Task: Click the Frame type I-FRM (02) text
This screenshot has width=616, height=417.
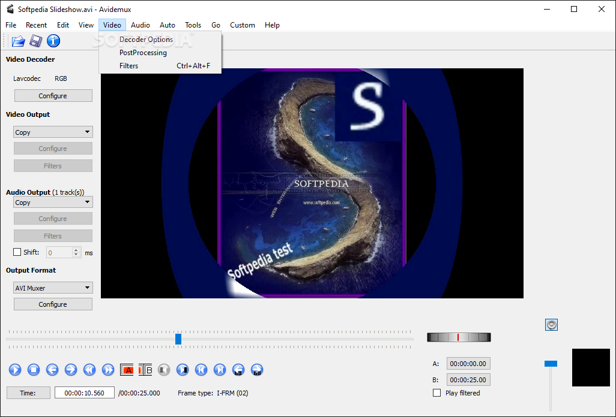Action: [213, 392]
